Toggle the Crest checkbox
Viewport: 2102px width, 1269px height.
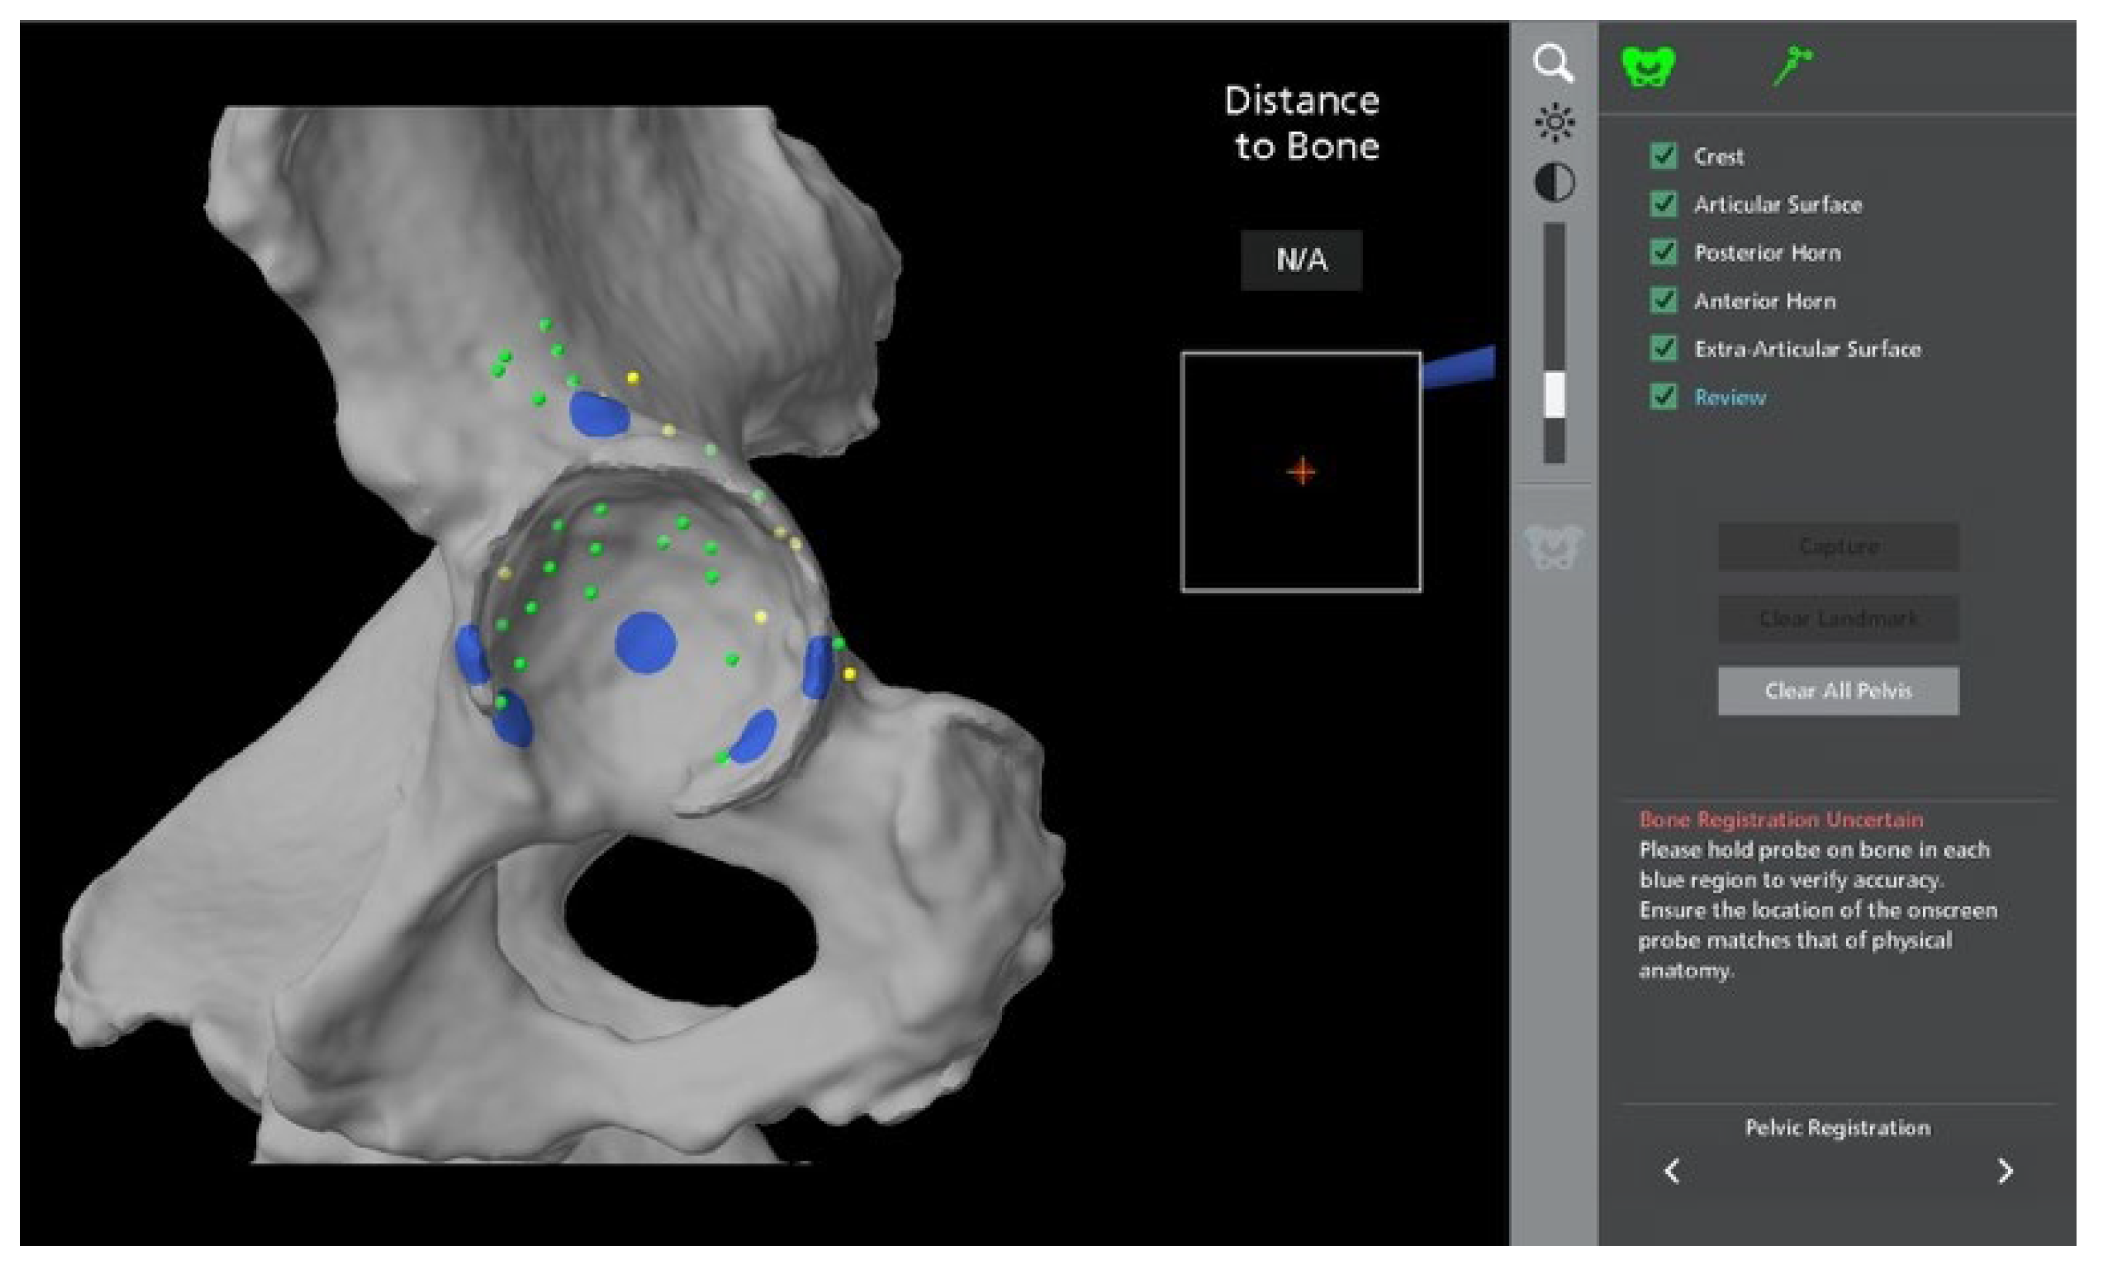pyautogui.click(x=1664, y=156)
